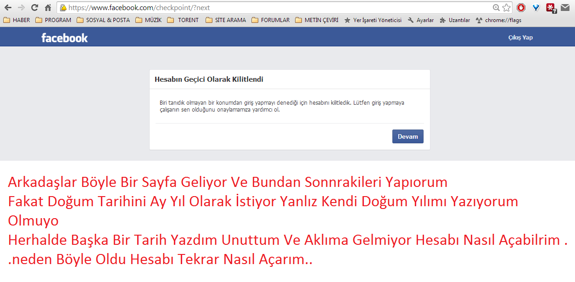This screenshot has height=282, width=575.
Task: Open the Yer İşareti Yöneticisi bookmark
Action: click(373, 20)
